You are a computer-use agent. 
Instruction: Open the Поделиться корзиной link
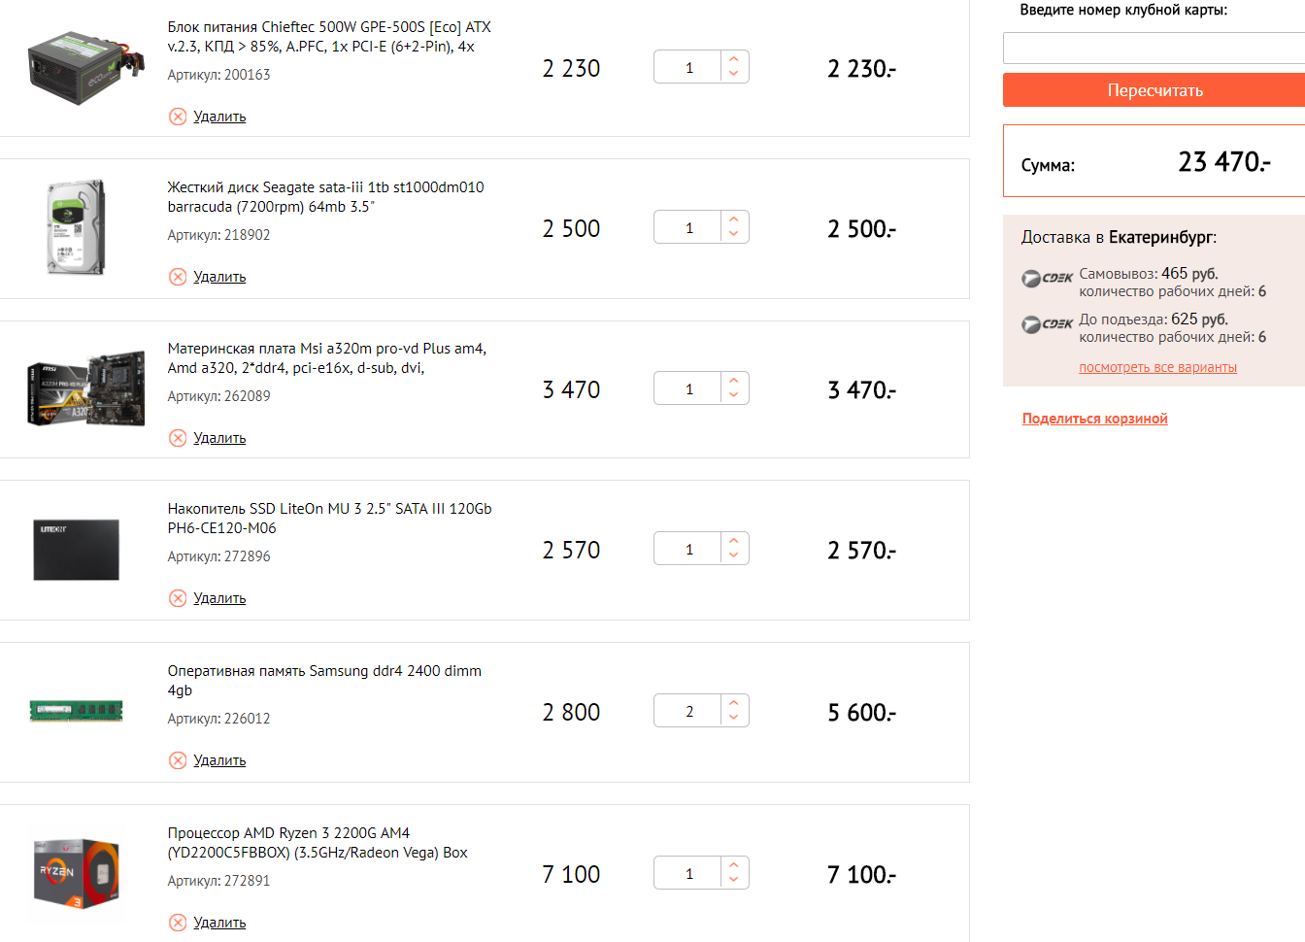pyautogui.click(x=1094, y=419)
